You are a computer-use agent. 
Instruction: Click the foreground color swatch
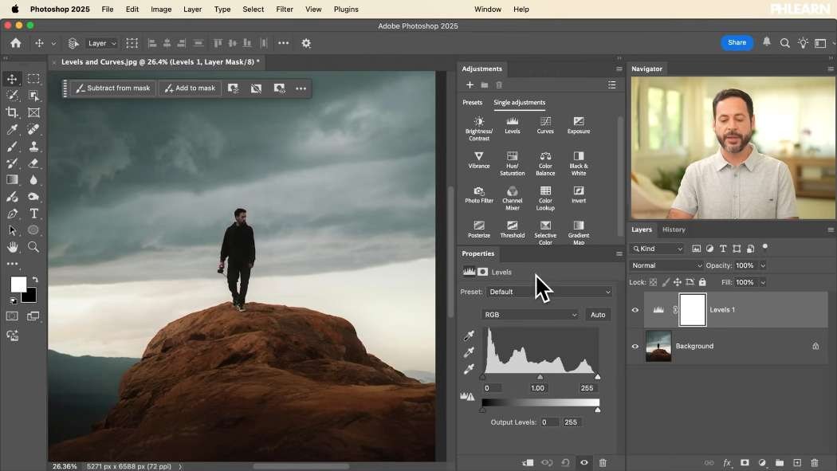(18, 285)
